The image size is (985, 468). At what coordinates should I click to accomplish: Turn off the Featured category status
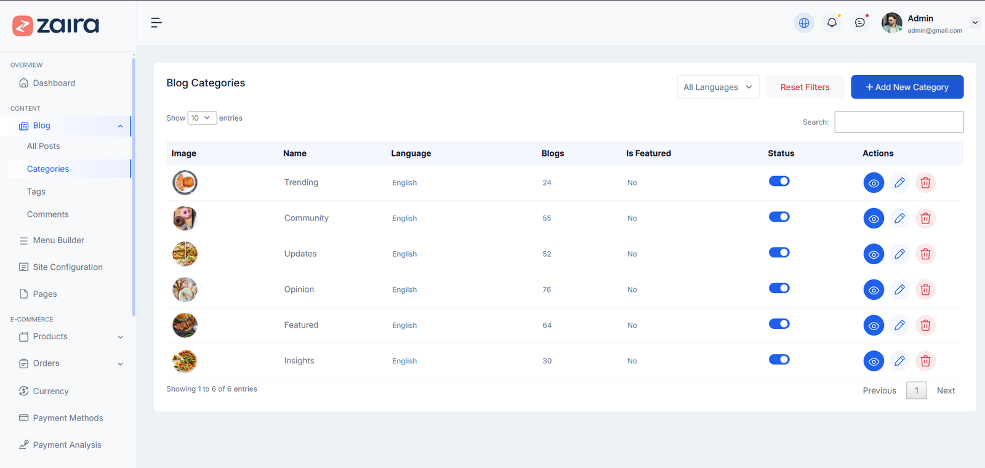pyautogui.click(x=779, y=324)
